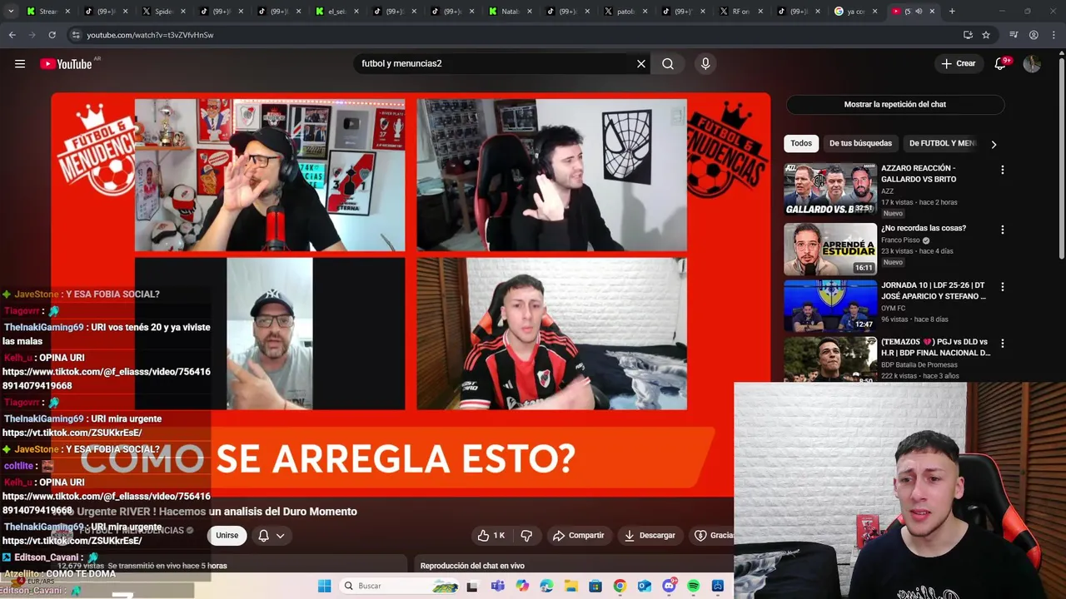
Task: Click the main video player
Action: (411, 295)
